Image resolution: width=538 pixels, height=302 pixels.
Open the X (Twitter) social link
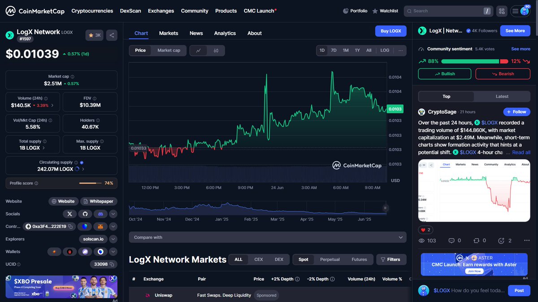coord(69,214)
